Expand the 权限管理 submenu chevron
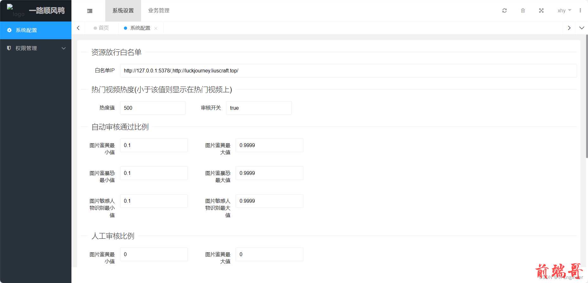The image size is (588, 283). click(x=64, y=48)
